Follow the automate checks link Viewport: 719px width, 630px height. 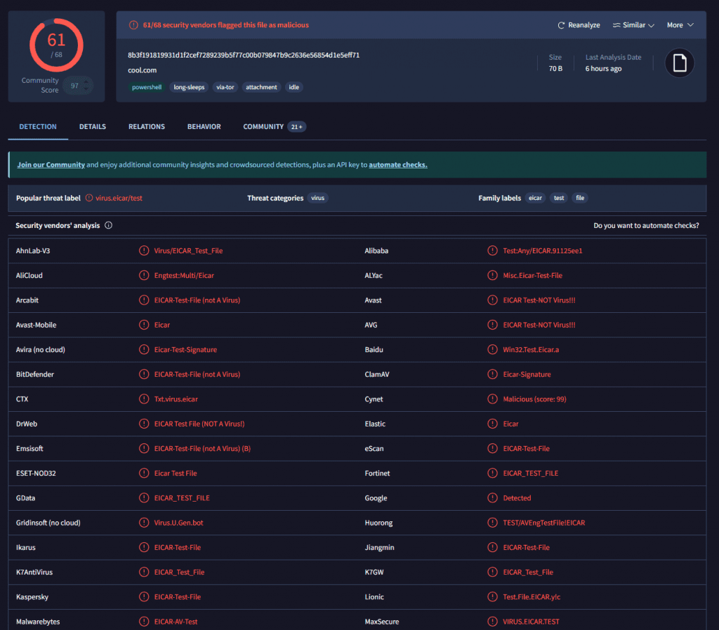tap(398, 165)
